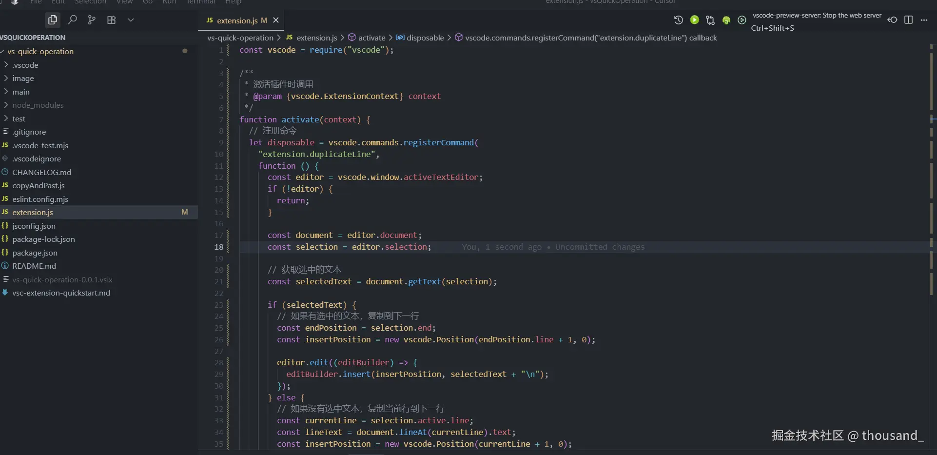Click the green outlined run icon
937x455 pixels.
742,20
